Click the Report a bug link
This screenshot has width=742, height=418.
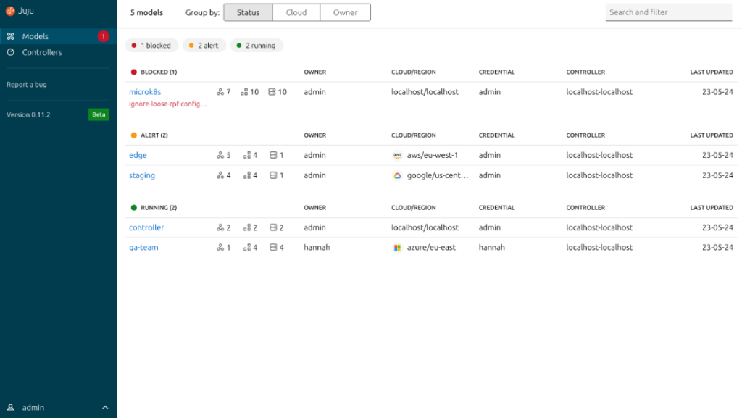(28, 84)
